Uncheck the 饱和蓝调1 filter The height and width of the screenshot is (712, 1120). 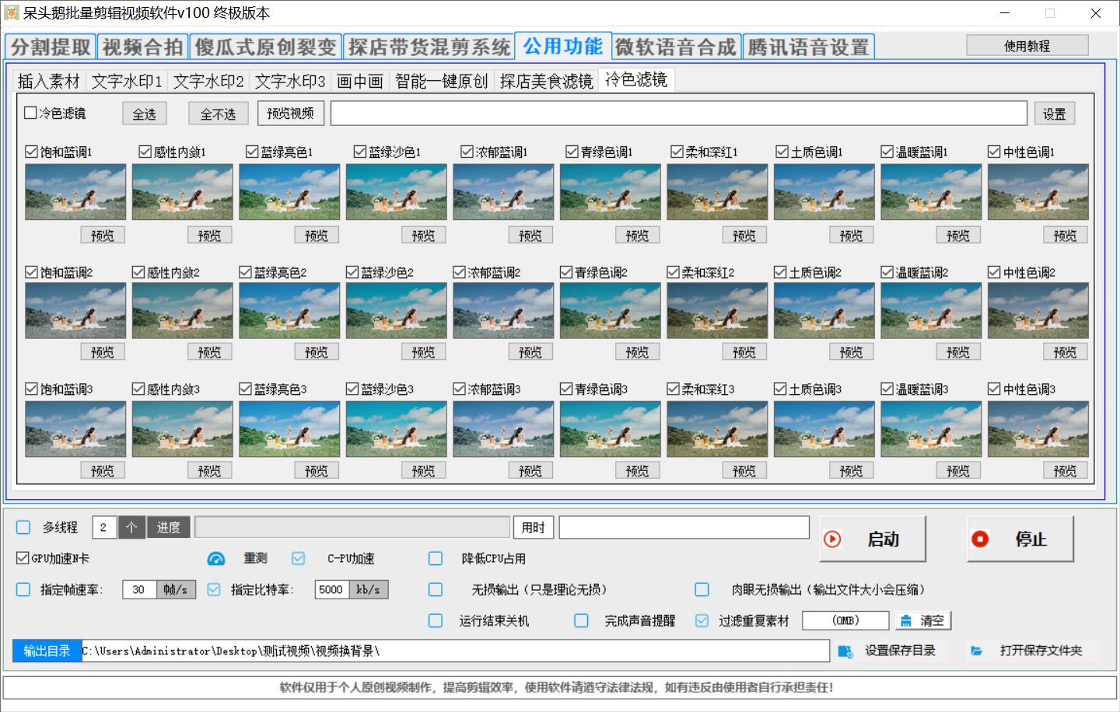tap(31, 152)
